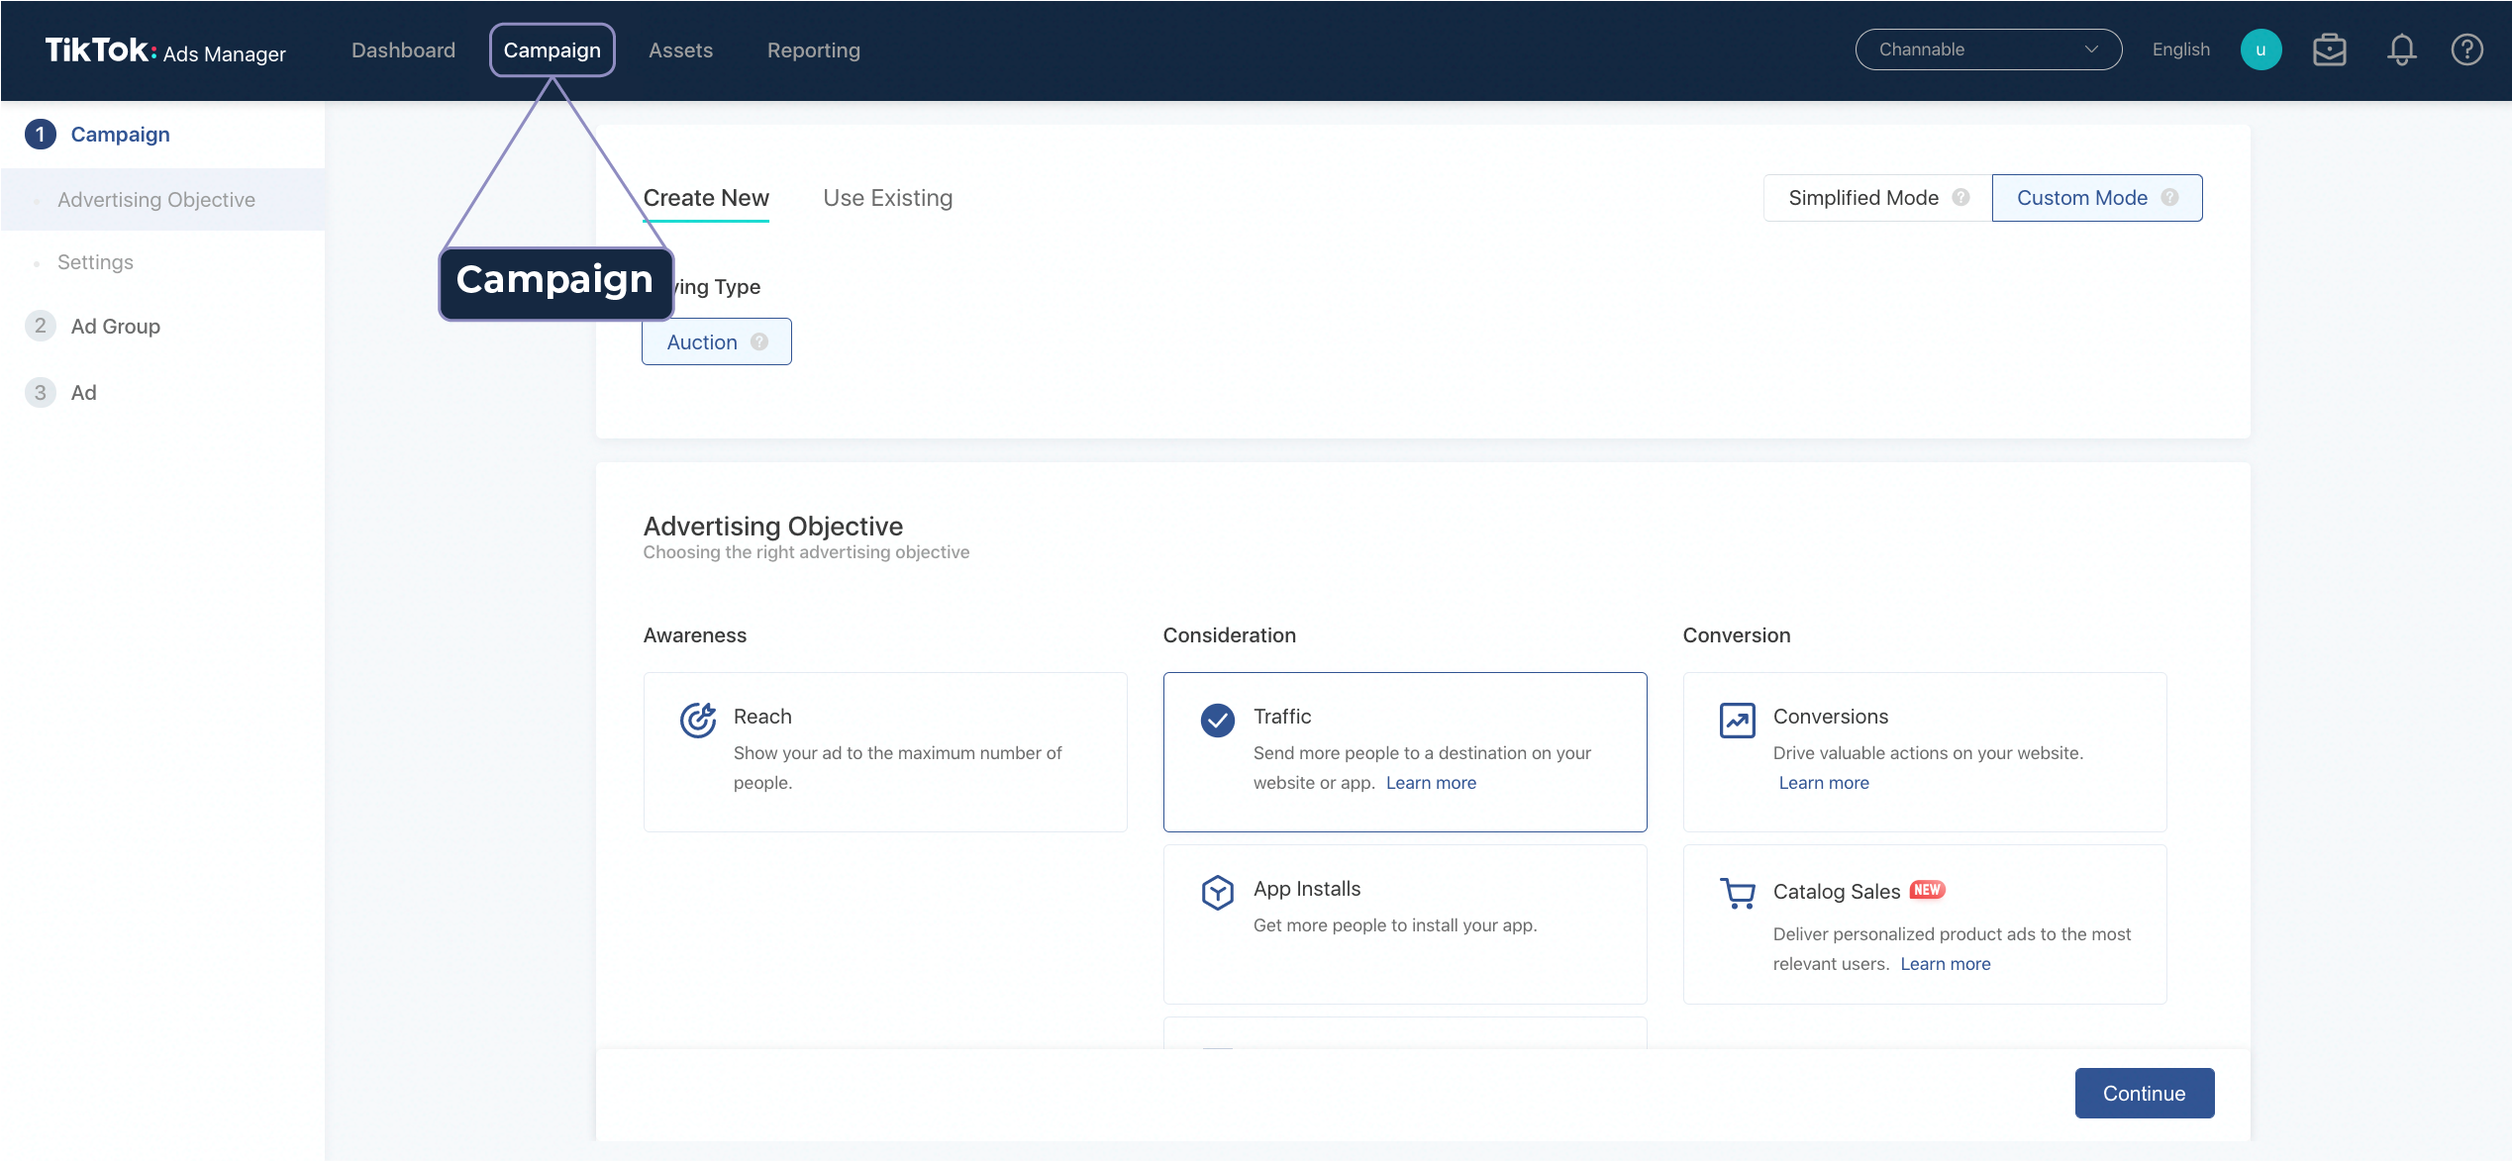The height and width of the screenshot is (1161, 2512).
Task: Go to Campaign step in sidebar
Action: (x=120, y=134)
